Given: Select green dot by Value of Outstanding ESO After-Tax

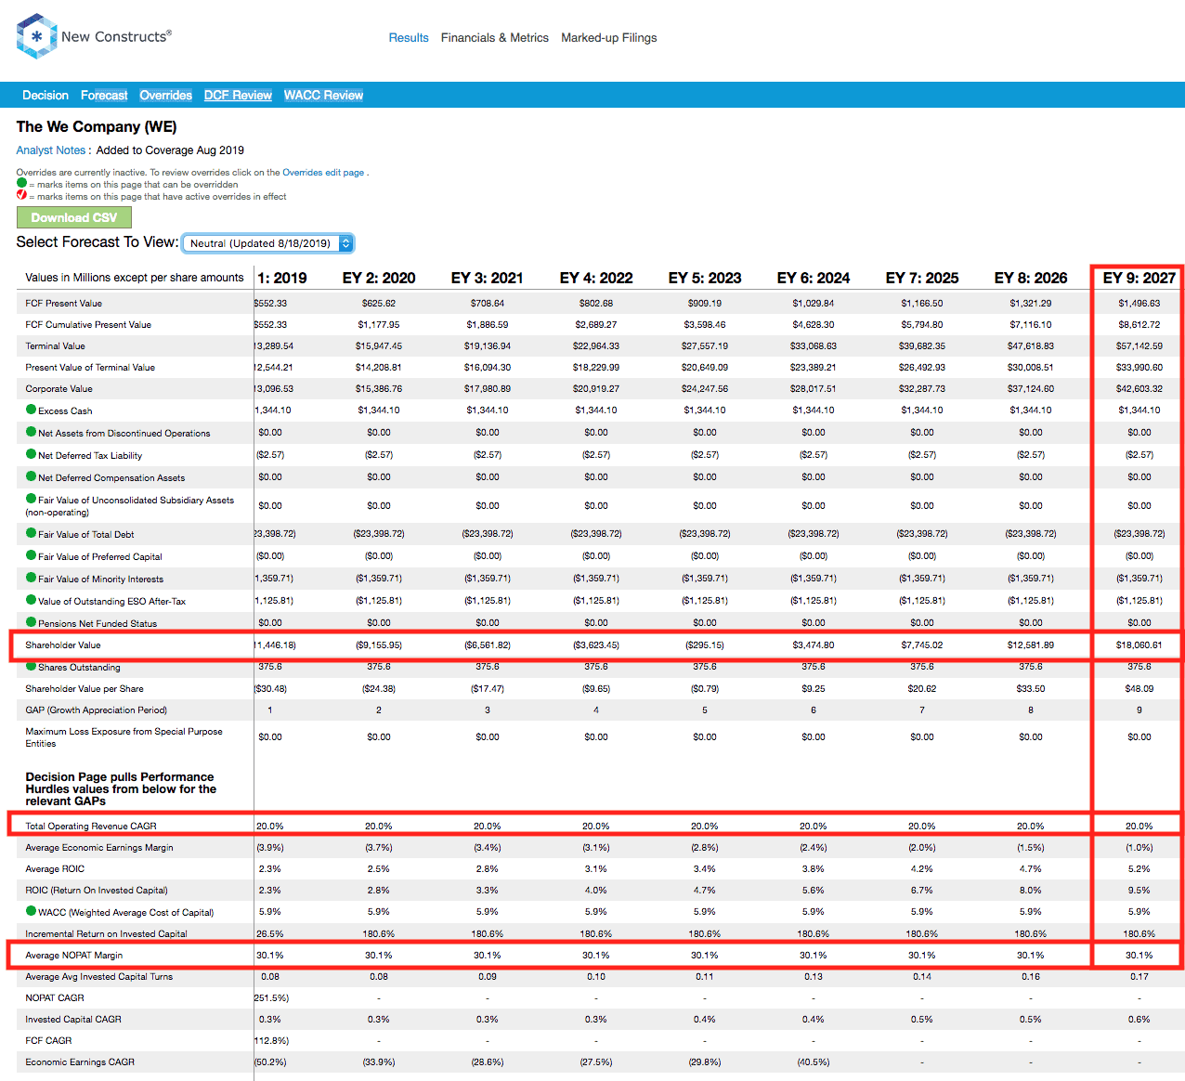Looking at the screenshot, I should [x=32, y=600].
